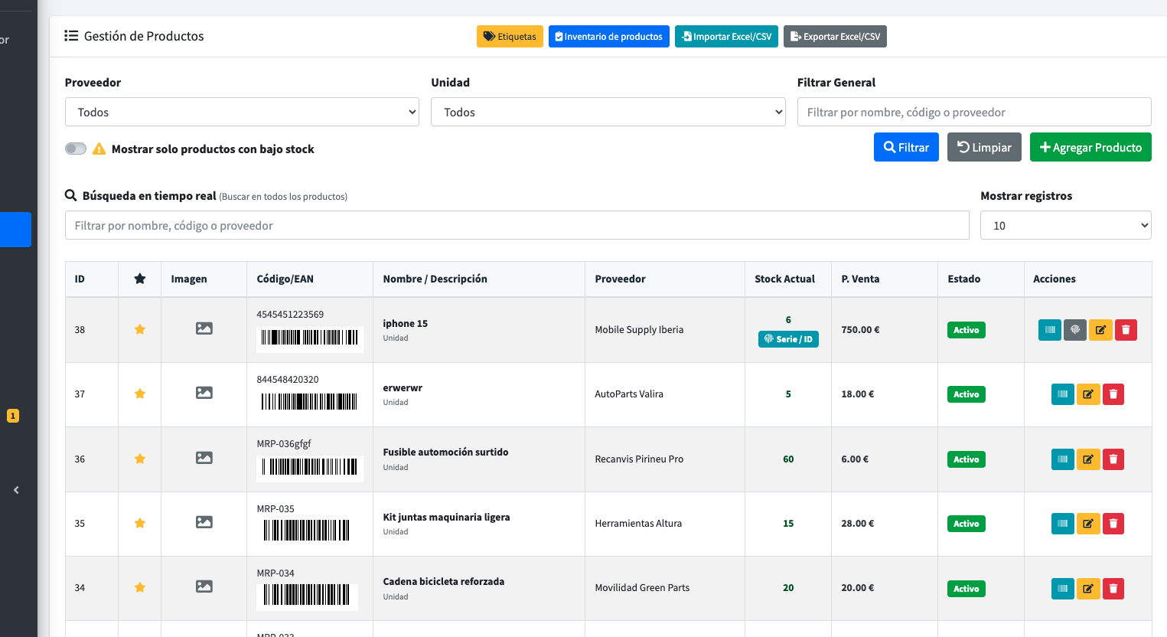
Task: Click the image placeholder icon for iphone 15
Action: tap(204, 328)
